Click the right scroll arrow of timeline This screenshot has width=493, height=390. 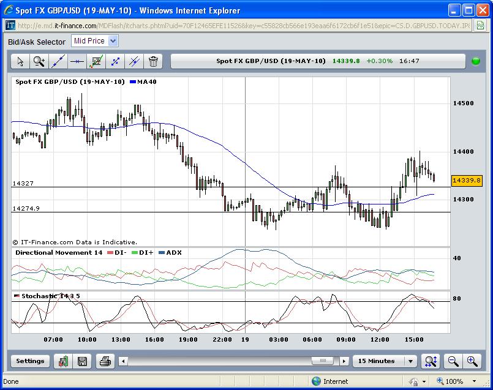point(344,361)
